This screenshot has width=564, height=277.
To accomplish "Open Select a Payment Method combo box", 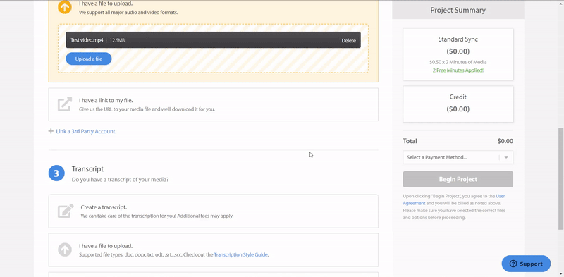I will tap(458, 158).
